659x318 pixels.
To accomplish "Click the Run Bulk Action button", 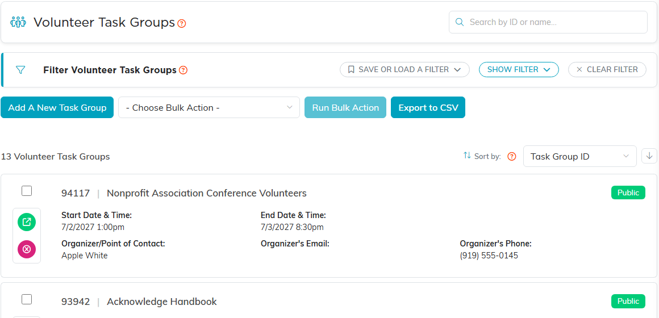I will coord(345,107).
